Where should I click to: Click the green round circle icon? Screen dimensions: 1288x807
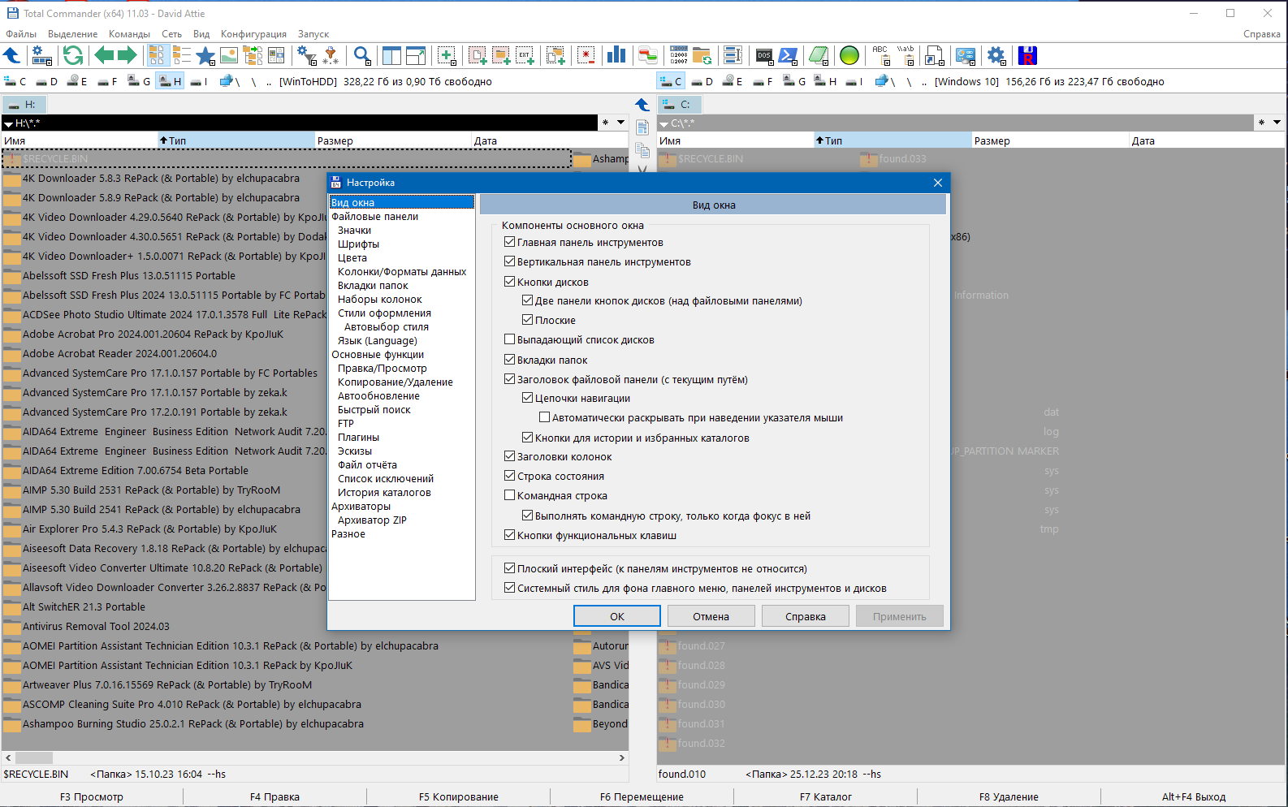tap(849, 55)
